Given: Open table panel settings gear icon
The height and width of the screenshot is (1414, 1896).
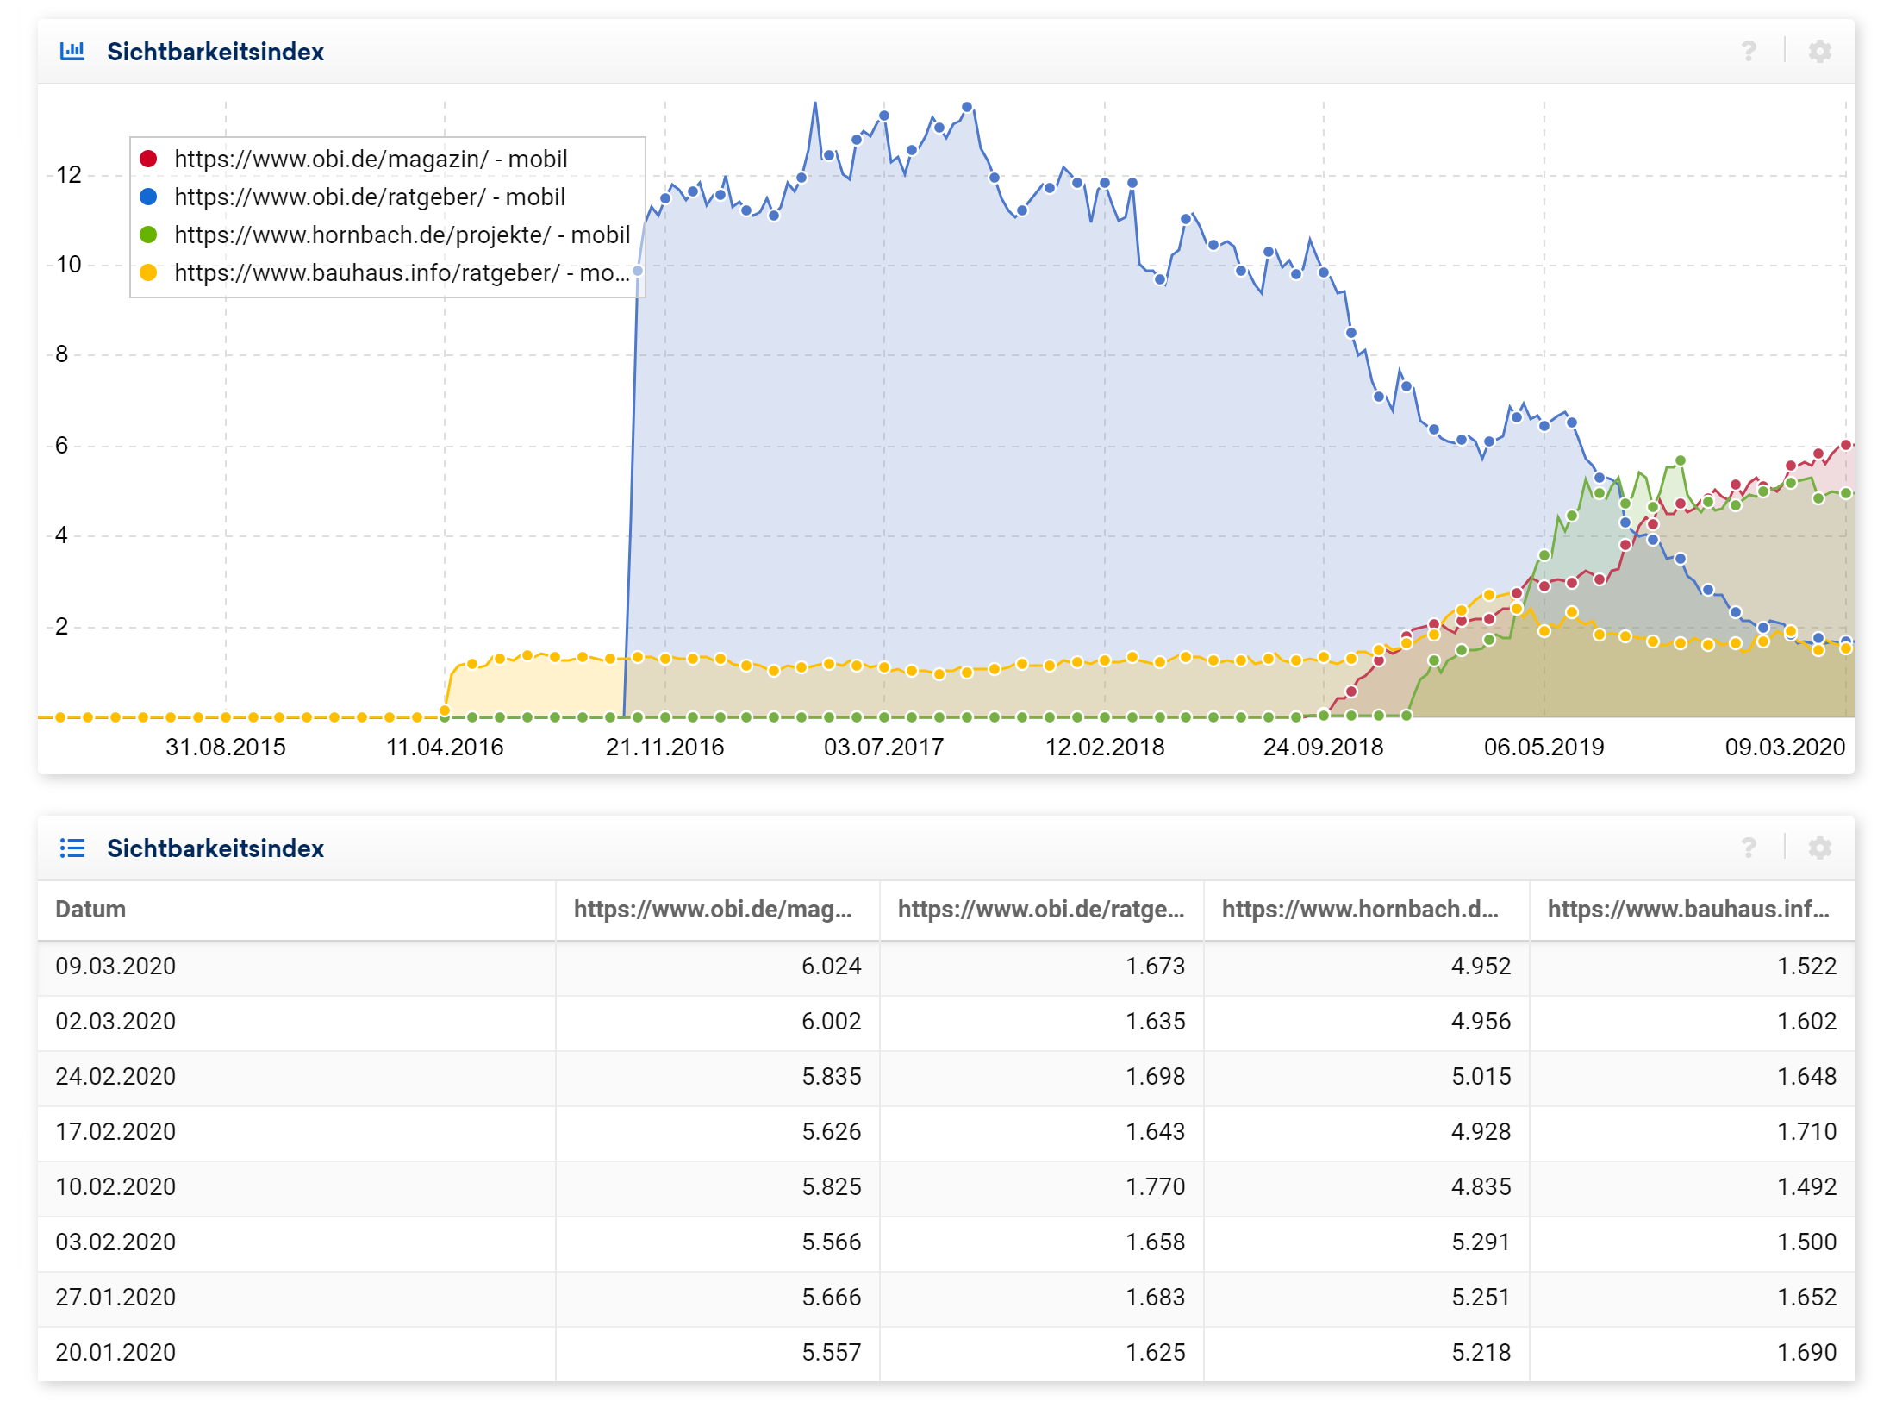Looking at the screenshot, I should pyautogui.click(x=1818, y=848).
